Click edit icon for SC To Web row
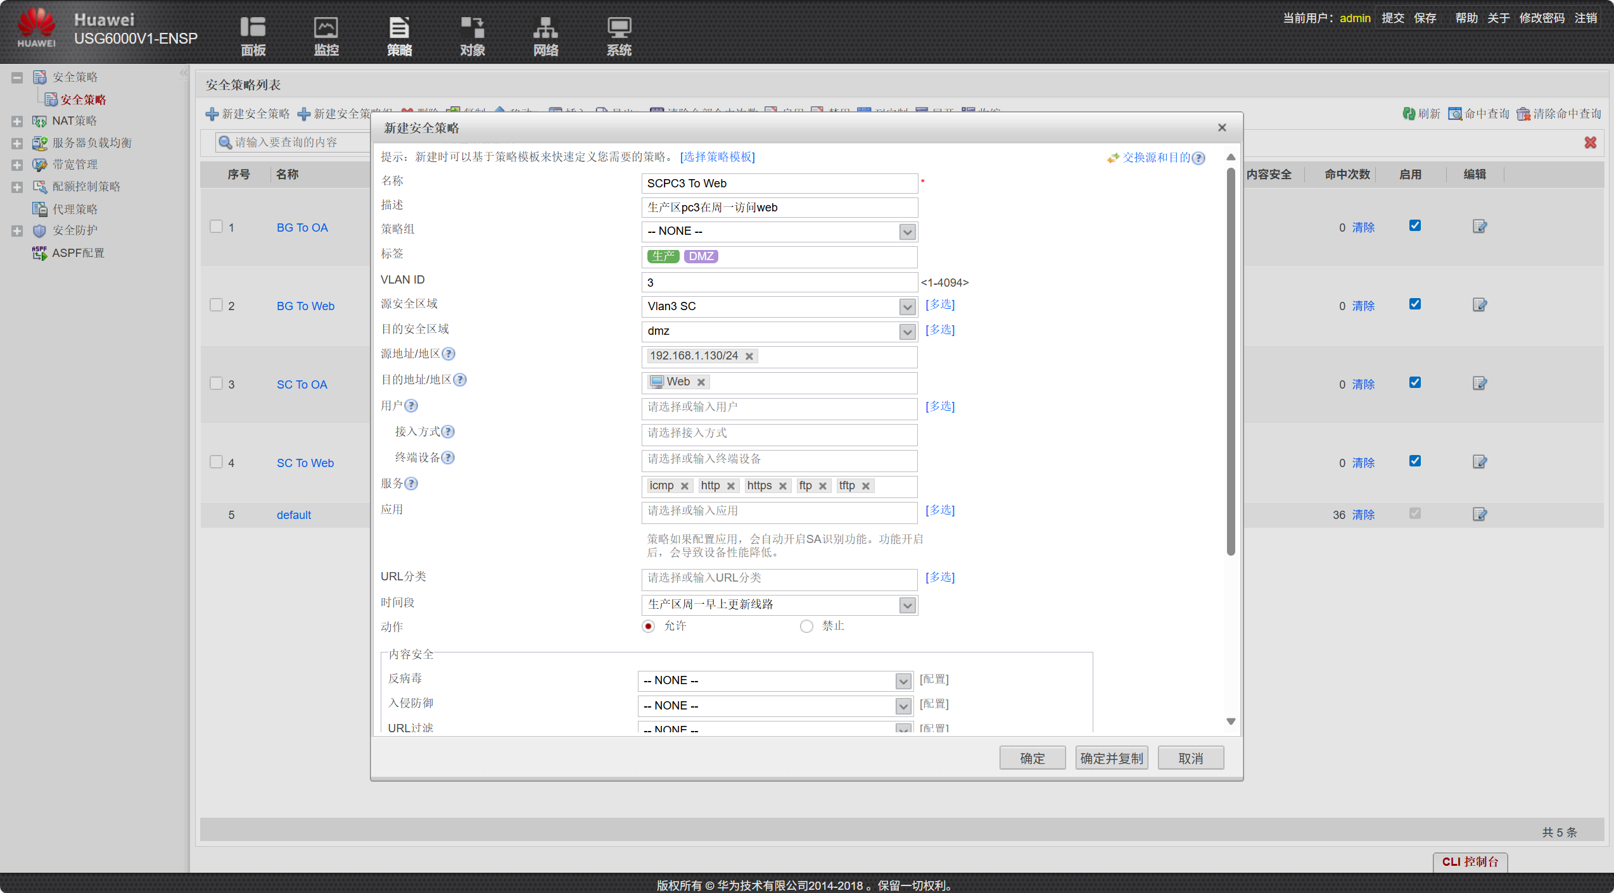The height and width of the screenshot is (893, 1614). click(x=1480, y=462)
